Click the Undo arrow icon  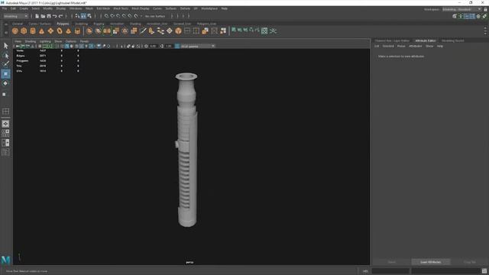[x=55, y=16]
